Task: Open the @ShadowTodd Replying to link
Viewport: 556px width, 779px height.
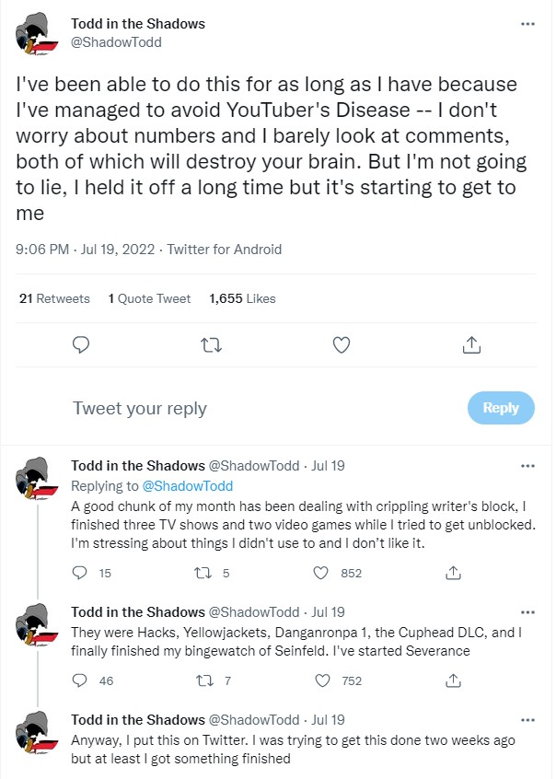Action: tap(187, 486)
